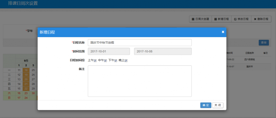Click the 日程名称 column header
Viewport: 276px width, 118px height.
click(x=249, y=53)
